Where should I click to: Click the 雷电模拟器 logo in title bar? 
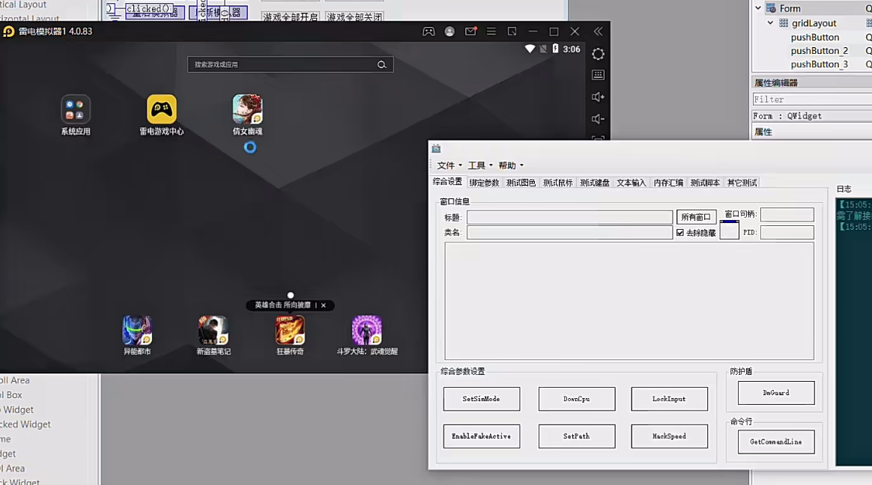8,31
